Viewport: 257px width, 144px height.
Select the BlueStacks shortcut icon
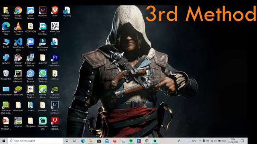click(18, 91)
